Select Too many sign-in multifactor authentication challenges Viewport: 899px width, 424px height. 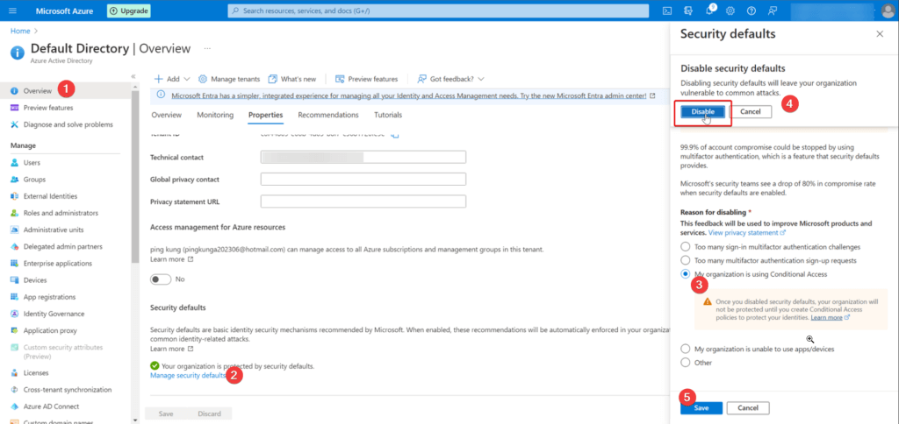tap(685, 247)
